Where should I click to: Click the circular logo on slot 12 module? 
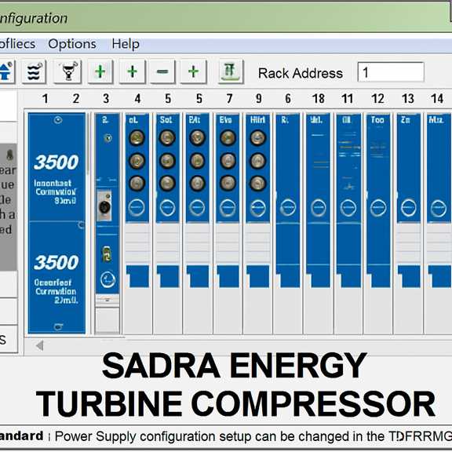pyautogui.click(x=378, y=207)
